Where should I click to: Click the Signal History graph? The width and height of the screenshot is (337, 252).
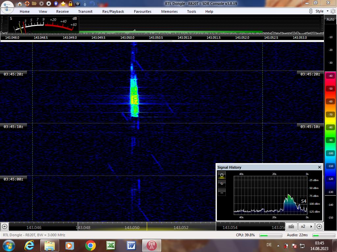pyautogui.click(x=271, y=195)
